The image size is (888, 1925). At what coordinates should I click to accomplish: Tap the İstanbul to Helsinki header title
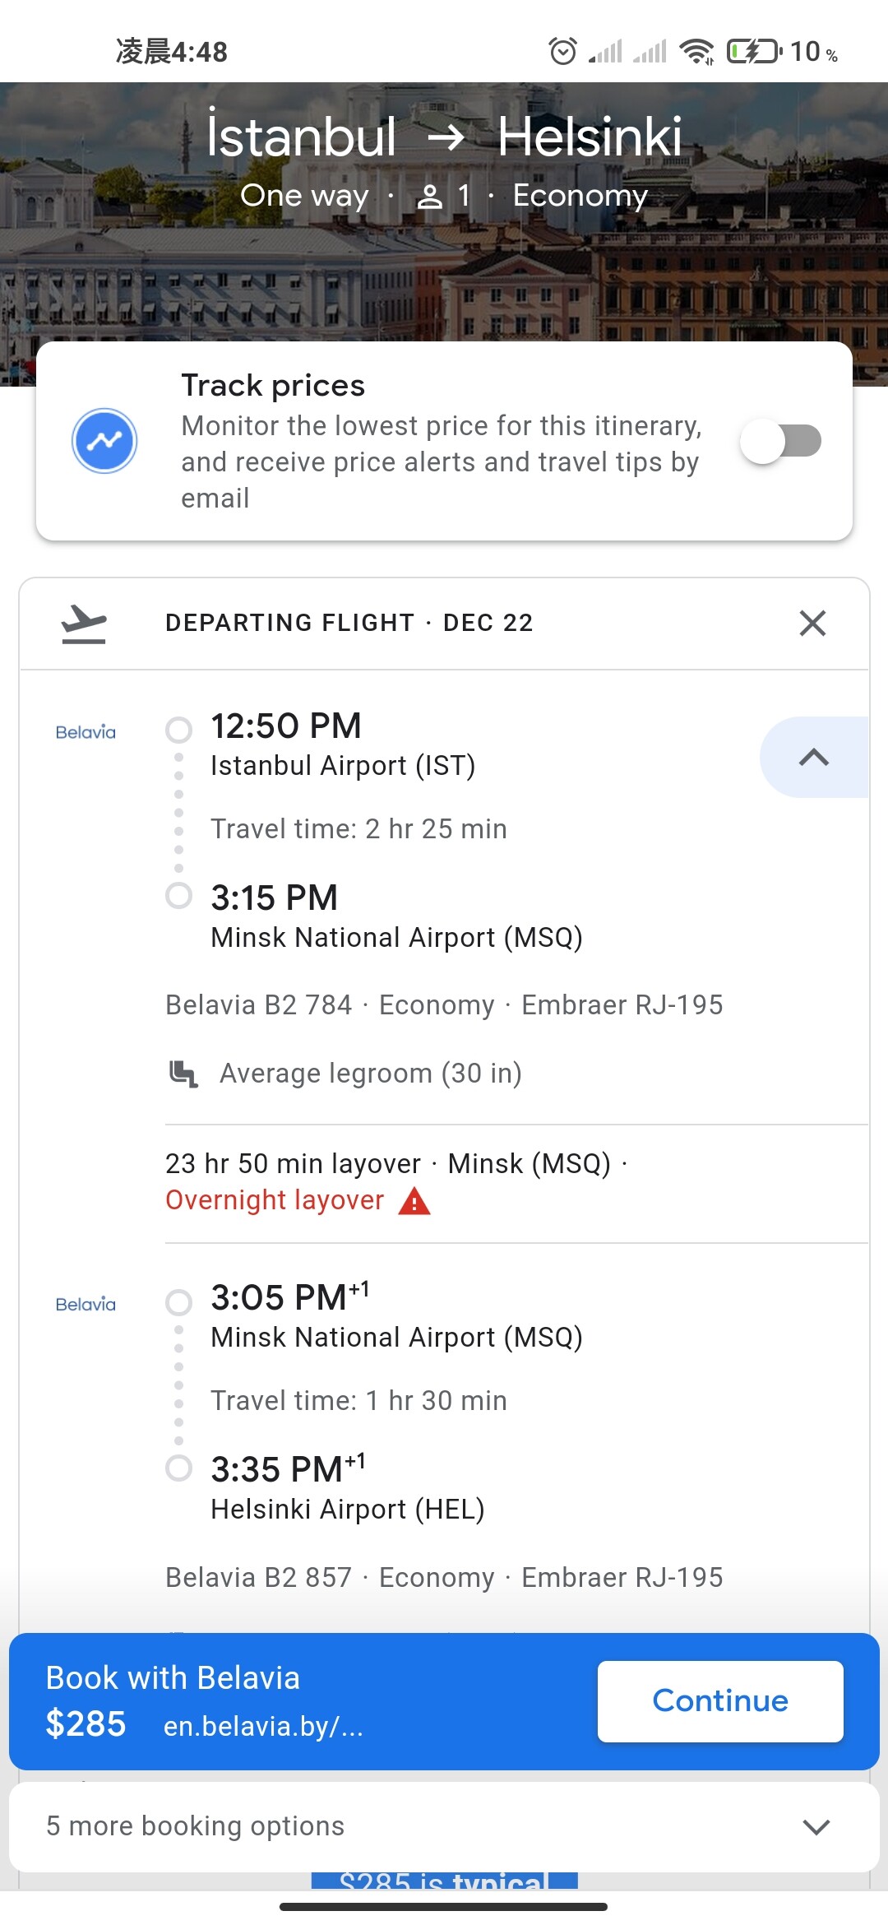tap(444, 137)
